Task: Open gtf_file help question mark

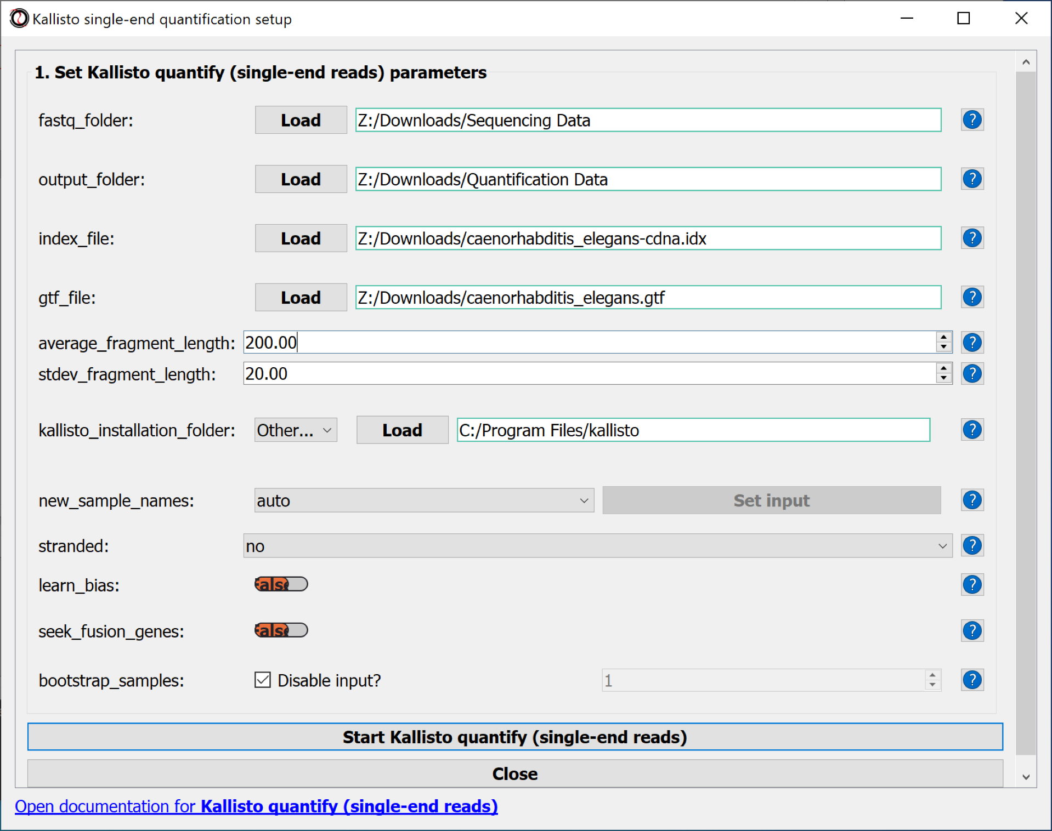Action: [x=972, y=298]
